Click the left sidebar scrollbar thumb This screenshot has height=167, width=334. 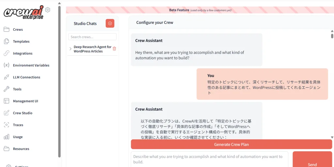point(59,81)
